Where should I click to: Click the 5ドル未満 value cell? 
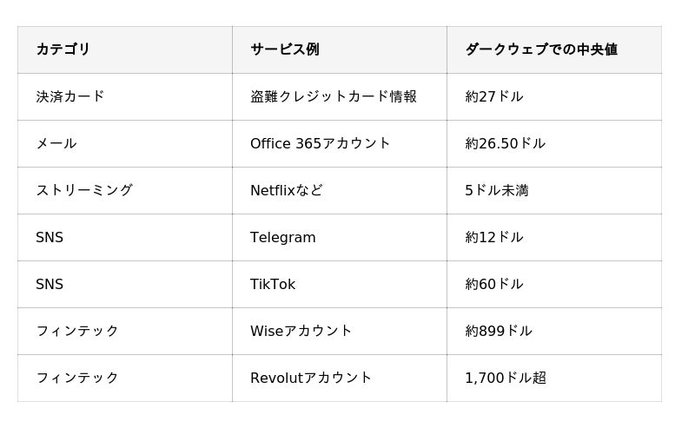pyautogui.click(x=554, y=190)
